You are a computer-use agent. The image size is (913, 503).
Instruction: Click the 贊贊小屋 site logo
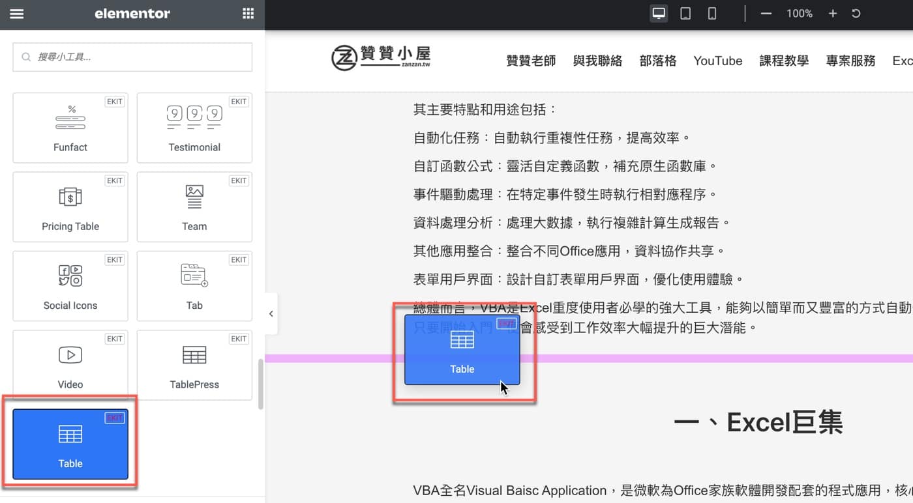pyautogui.click(x=381, y=57)
